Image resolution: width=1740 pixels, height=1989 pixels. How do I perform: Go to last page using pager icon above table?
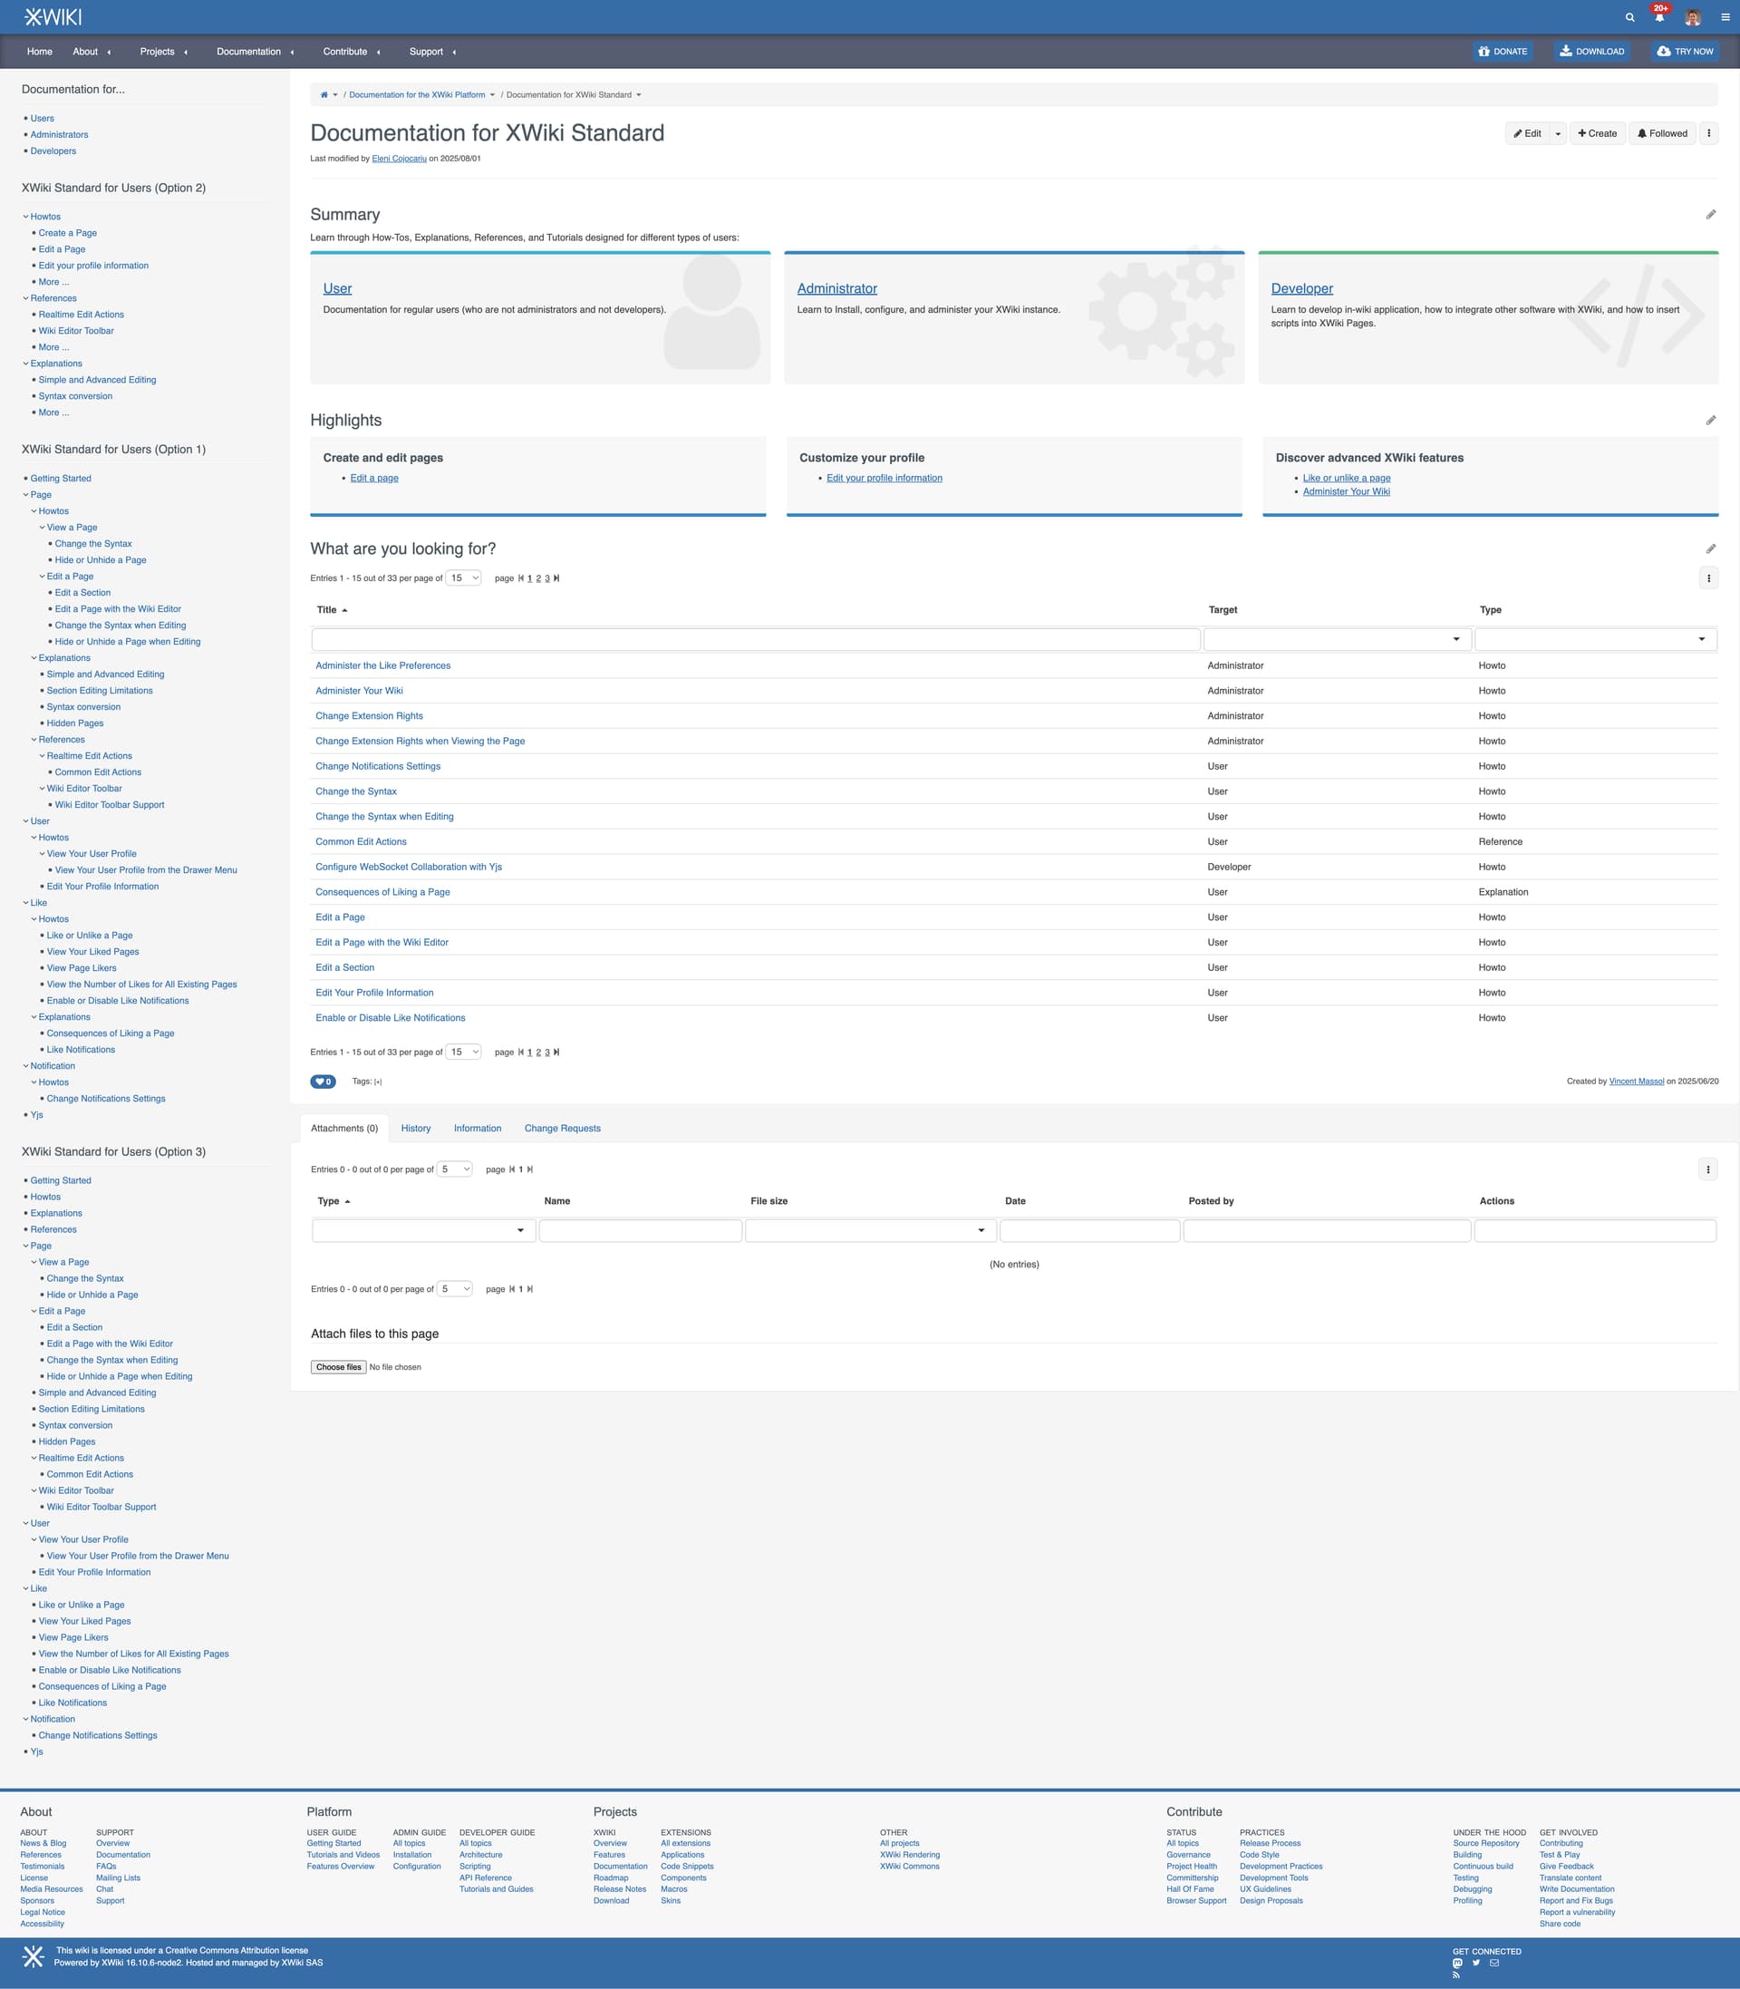click(556, 577)
